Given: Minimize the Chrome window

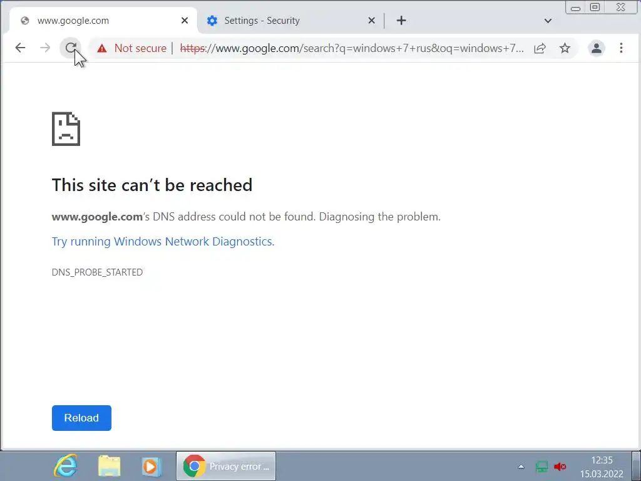Looking at the screenshot, I should (576, 8).
